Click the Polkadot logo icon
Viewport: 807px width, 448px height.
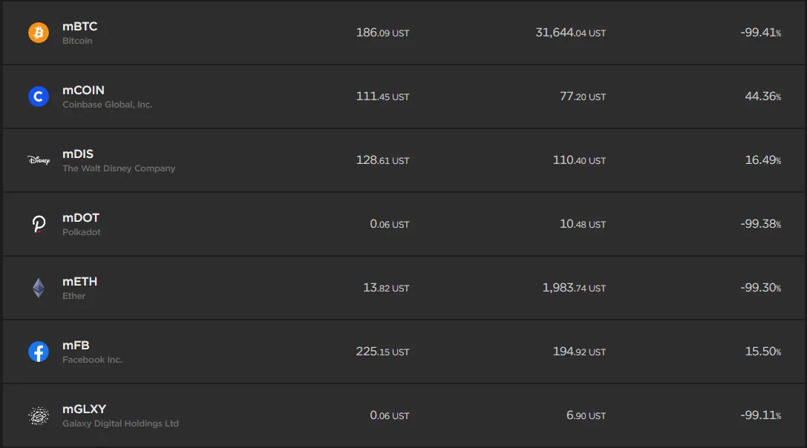[x=39, y=224]
